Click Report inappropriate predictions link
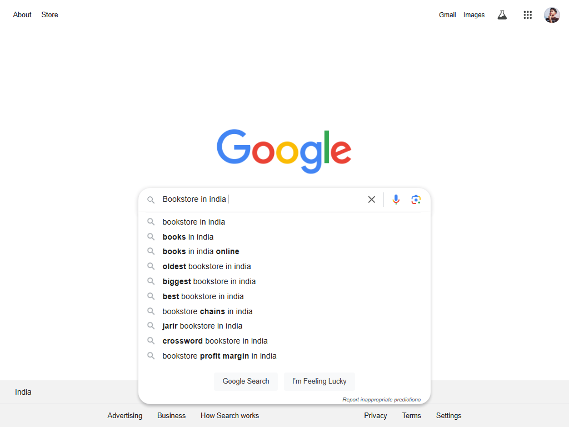 click(x=381, y=399)
